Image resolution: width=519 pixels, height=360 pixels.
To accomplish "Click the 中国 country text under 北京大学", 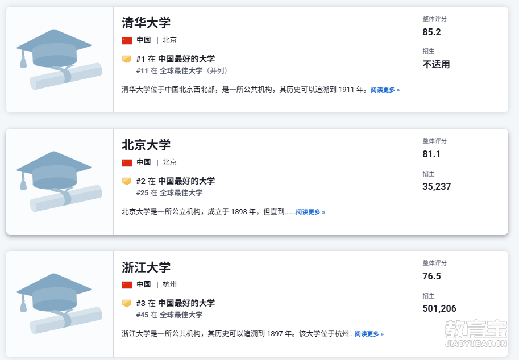I will pos(144,162).
